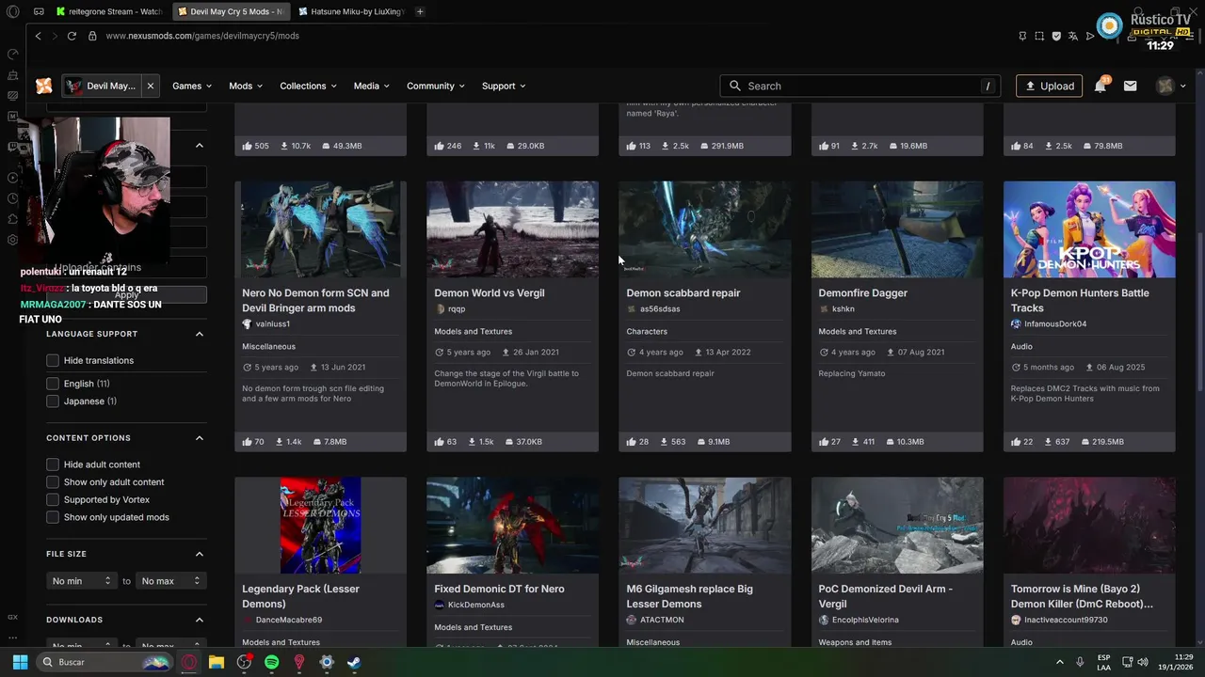The image size is (1205, 677).
Task: Click the translate page icon
Action: 1073,36
